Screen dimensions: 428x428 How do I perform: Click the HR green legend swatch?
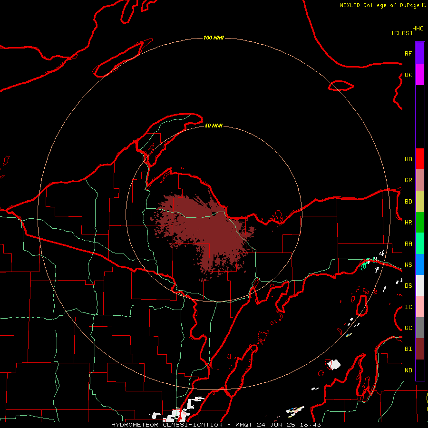click(x=420, y=223)
